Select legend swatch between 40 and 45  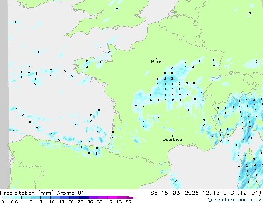(112, 198)
